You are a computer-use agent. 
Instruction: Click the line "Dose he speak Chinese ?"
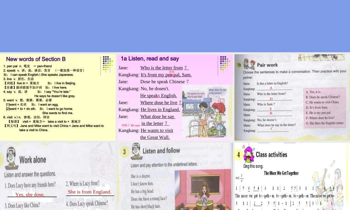[164, 82]
